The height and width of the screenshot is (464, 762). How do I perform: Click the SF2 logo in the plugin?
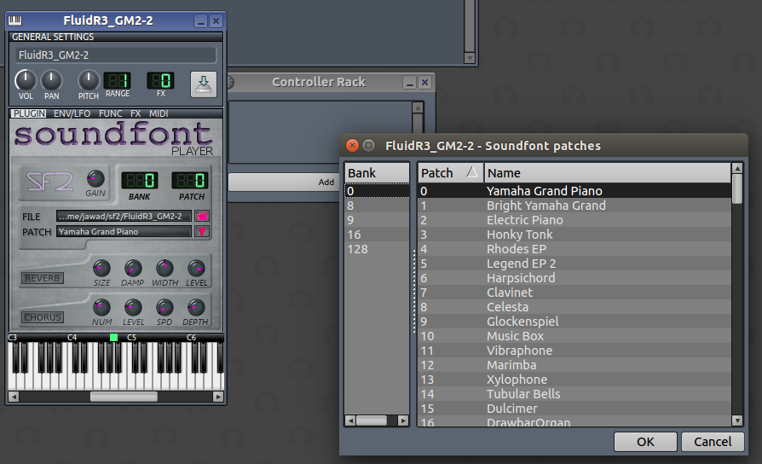click(49, 183)
